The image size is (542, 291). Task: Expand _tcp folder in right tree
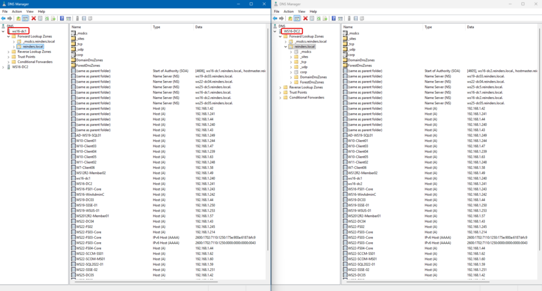pyautogui.click(x=291, y=62)
